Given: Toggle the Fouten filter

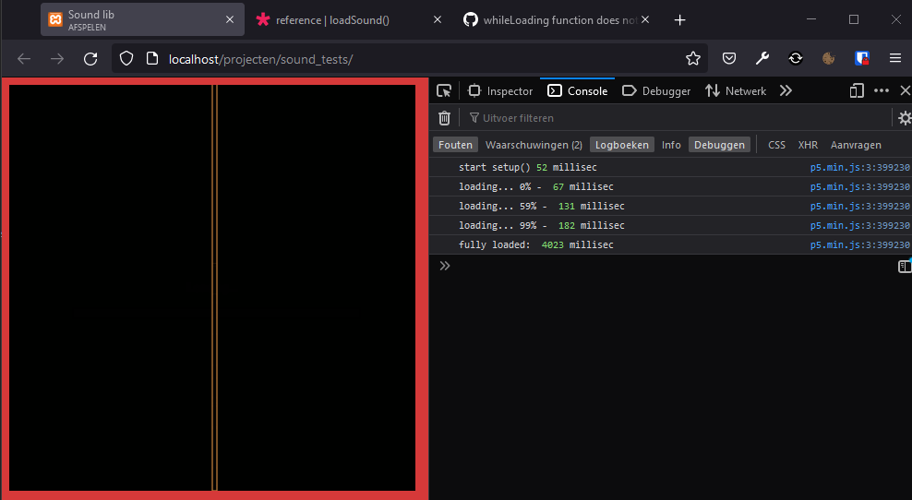Looking at the screenshot, I should [455, 145].
